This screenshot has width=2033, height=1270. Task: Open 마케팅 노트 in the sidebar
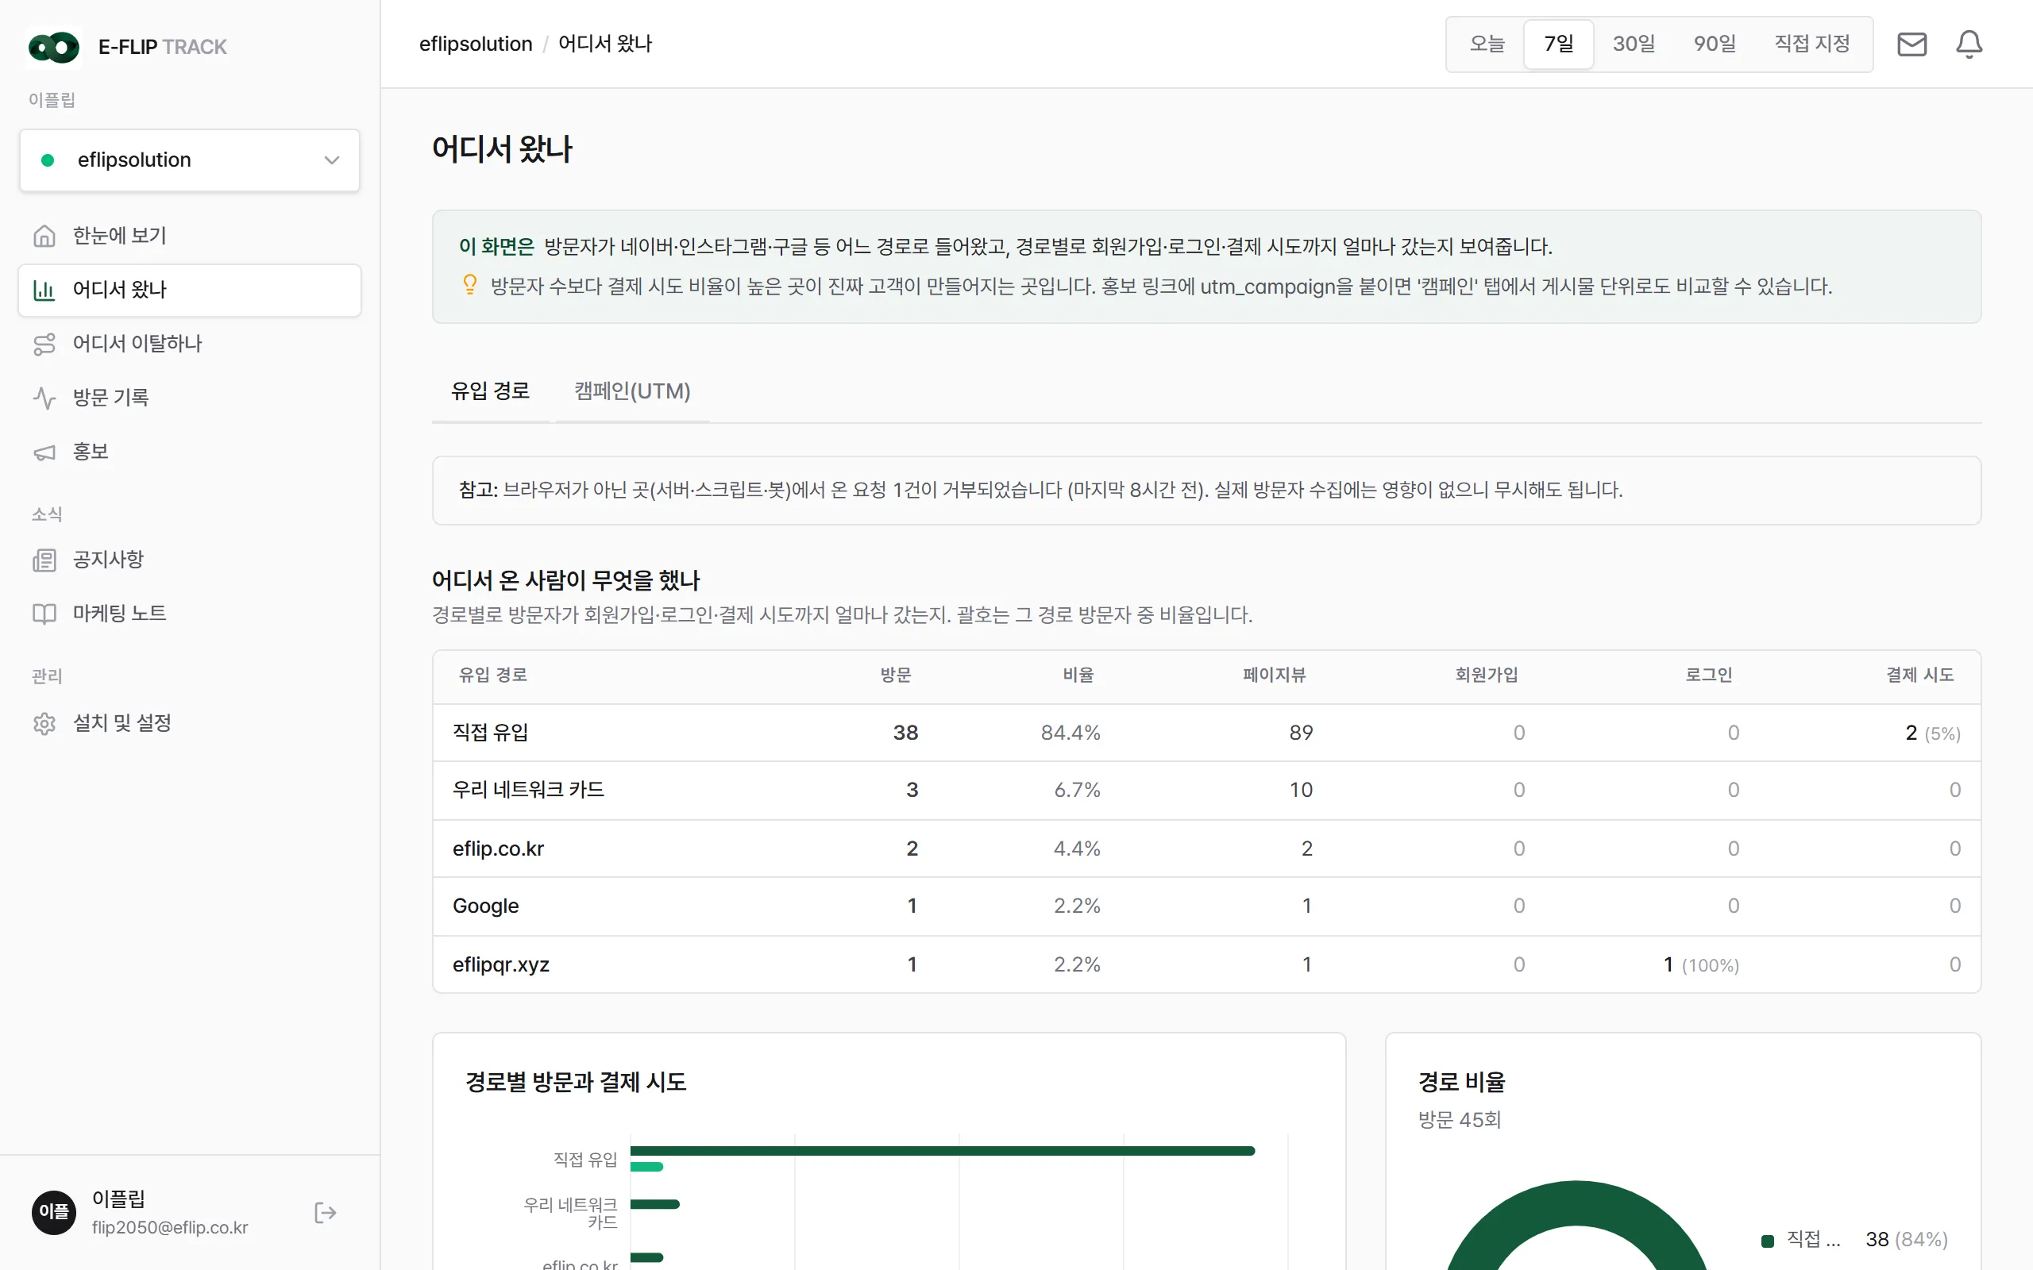pyautogui.click(x=190, y=614)
